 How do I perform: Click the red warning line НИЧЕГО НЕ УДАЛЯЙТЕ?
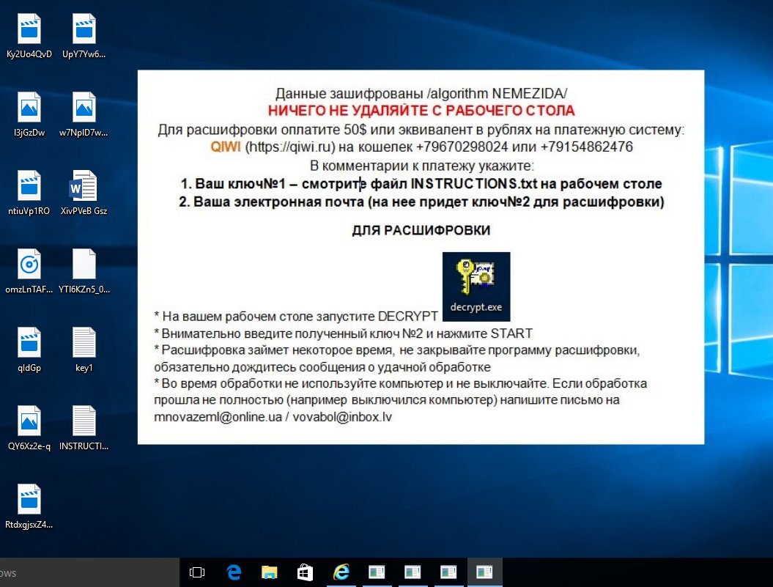(421, 111)
